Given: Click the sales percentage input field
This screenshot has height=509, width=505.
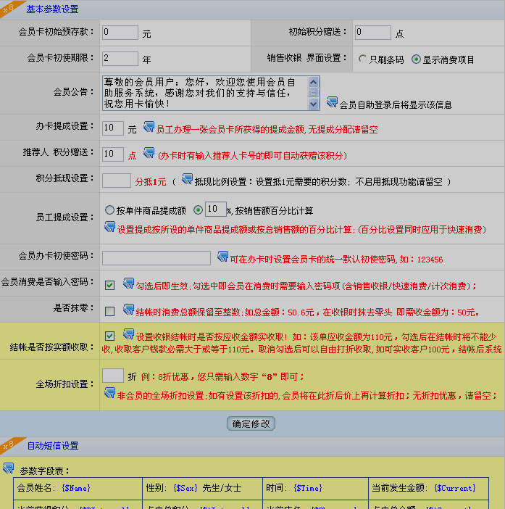Looking at the screenshot, I should coord(216,210).
